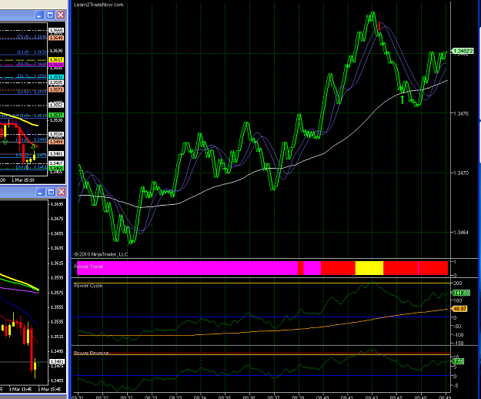Click the red down-arrow sell signal on main chart
The image size is (481, 399).
pyautogui.click(x=379, y=25)
